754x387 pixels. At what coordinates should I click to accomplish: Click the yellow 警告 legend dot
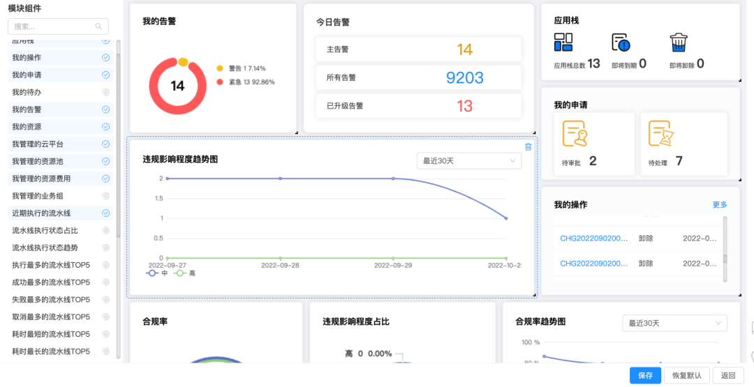click(x=220, y=68)
